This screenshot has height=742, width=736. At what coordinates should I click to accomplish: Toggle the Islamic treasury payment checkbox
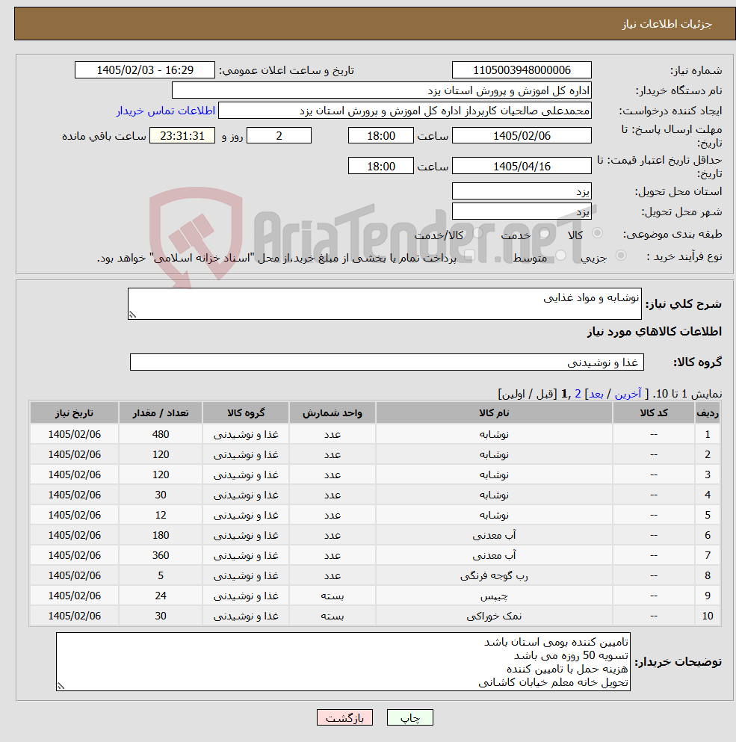click(x=469, y=256)
